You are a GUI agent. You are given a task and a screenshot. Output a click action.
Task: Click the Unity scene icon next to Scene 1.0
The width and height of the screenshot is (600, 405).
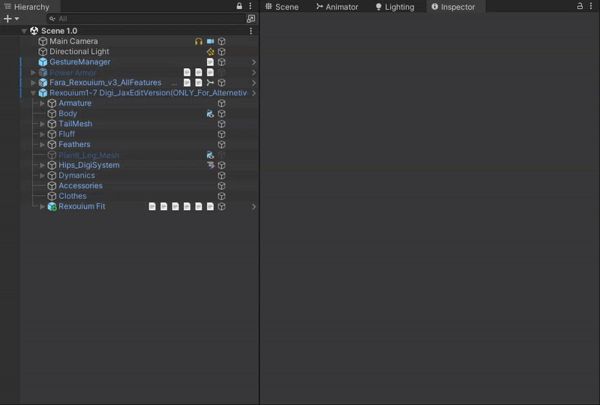tap(34, 31)
